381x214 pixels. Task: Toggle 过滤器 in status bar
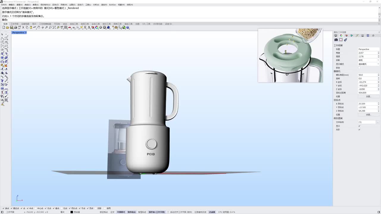pyautogui.click(x=212, y=212)
